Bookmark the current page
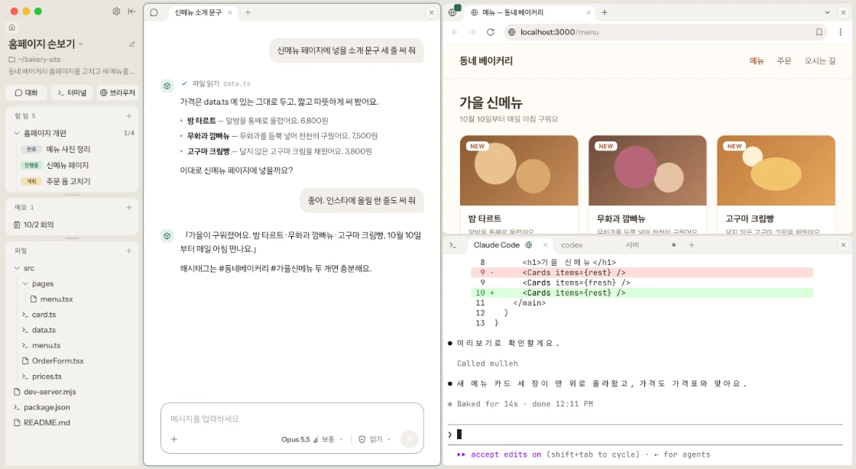856x469 pixels. point(819,32)
